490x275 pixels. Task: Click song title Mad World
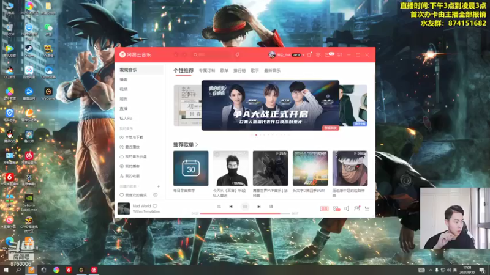[141, 206]
